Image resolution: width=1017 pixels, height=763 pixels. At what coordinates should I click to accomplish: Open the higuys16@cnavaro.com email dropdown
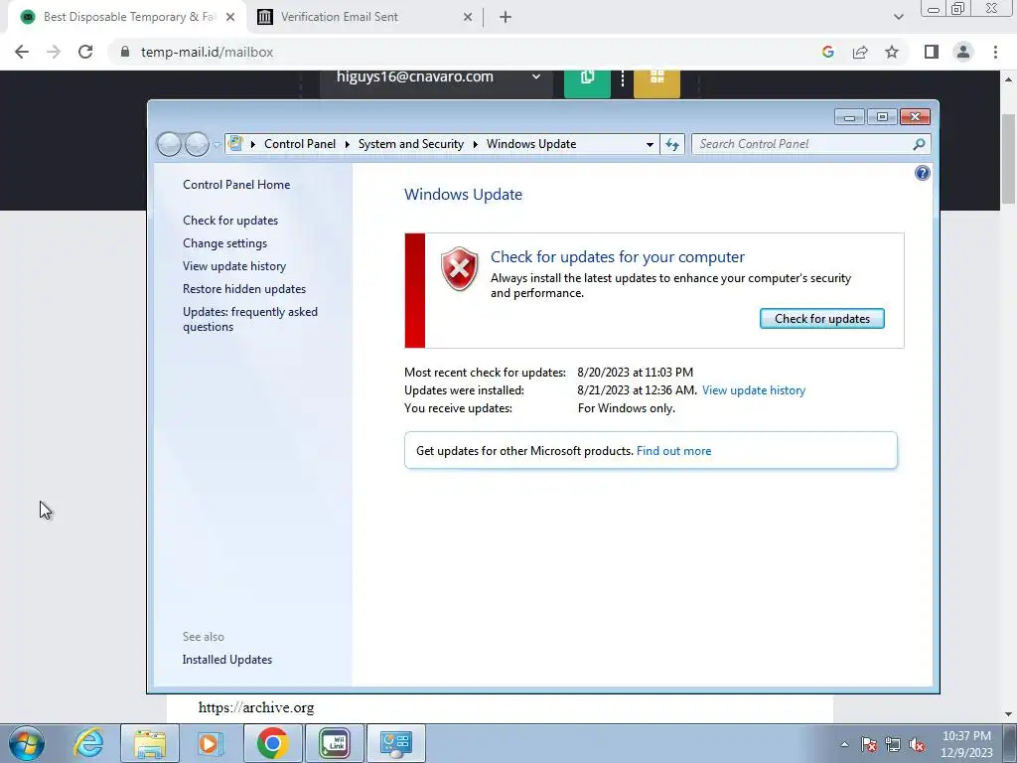pyautogui.click(x=437, y=81)
